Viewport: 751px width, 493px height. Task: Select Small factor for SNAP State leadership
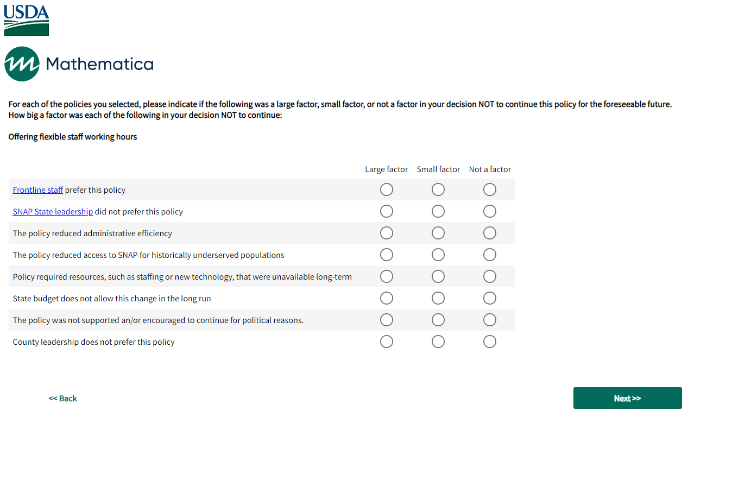[438, 211]
